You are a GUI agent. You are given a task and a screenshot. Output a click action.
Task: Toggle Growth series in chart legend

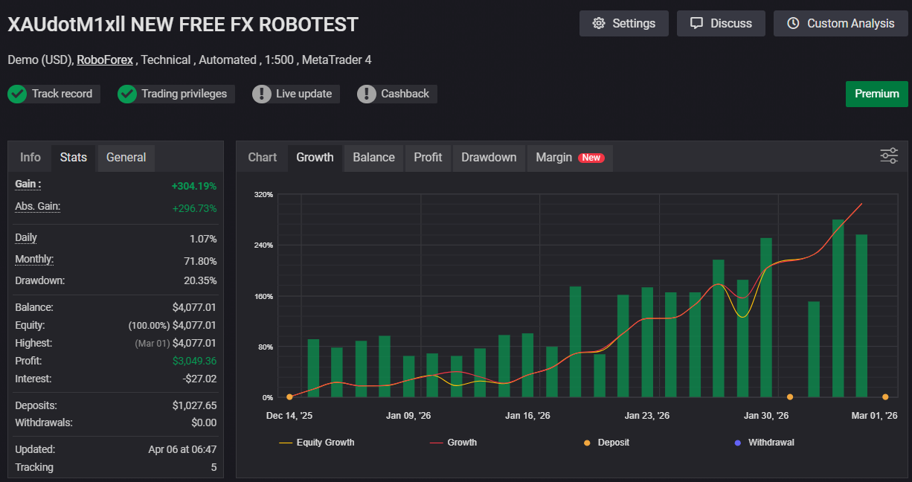[x=454, y=443]
